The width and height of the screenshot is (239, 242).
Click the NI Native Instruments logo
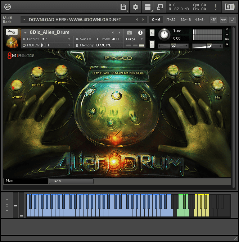tap(230, 7)
